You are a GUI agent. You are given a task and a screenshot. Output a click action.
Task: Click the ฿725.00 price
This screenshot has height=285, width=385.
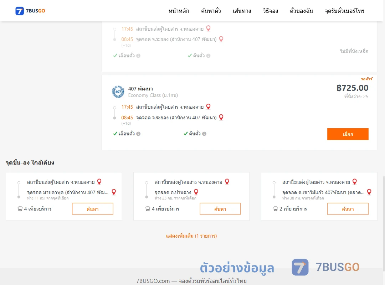(x=352, y=88)
